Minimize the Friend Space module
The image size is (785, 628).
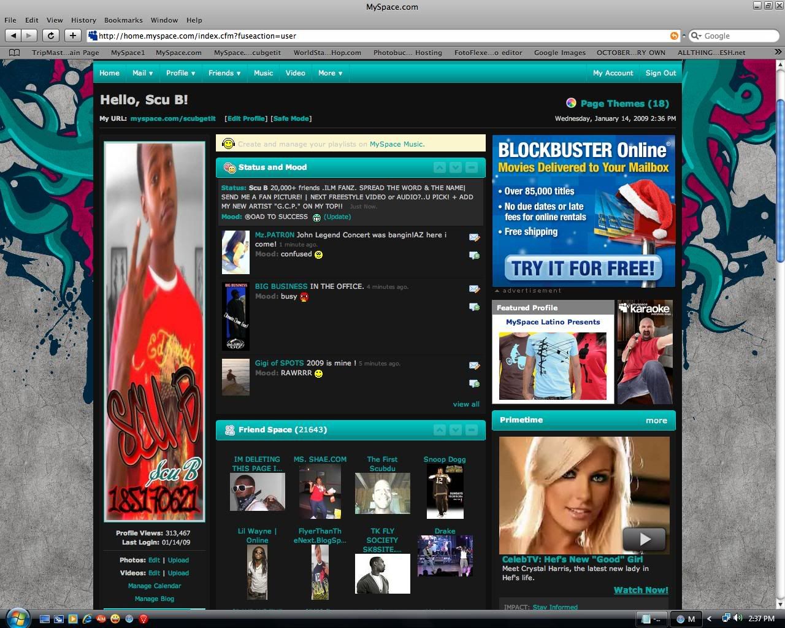[x=472, y=430]
